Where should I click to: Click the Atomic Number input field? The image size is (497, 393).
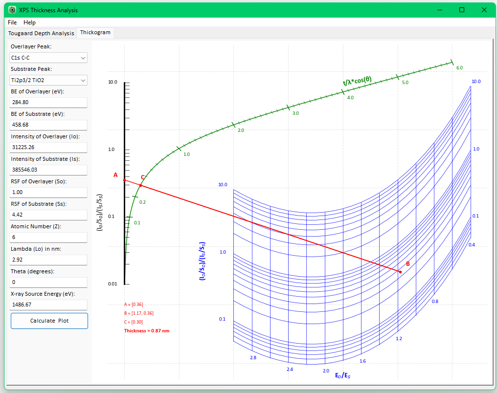pyautogui.click(x=48, y=237)
